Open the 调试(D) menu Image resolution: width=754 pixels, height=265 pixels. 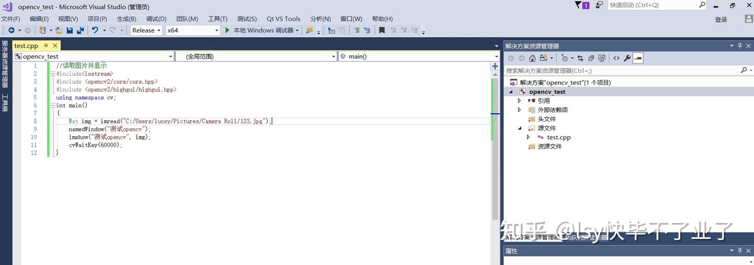(156, 19)
